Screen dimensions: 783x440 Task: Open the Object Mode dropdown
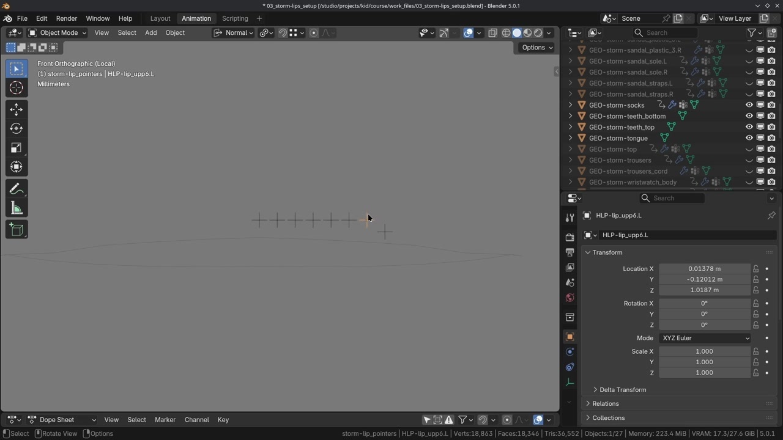58,33
